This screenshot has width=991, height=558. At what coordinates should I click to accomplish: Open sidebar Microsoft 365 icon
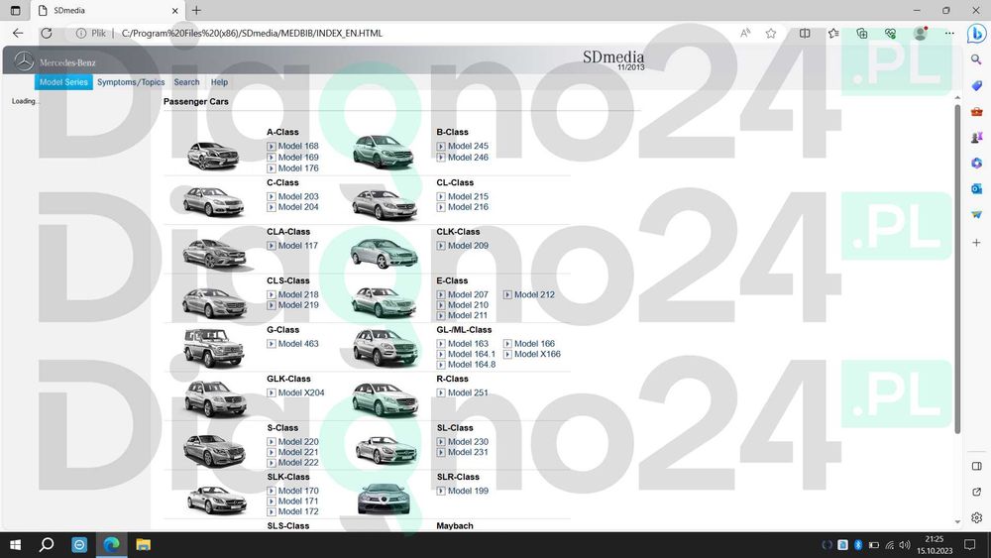pyautogui.click(x=976, y=164)
